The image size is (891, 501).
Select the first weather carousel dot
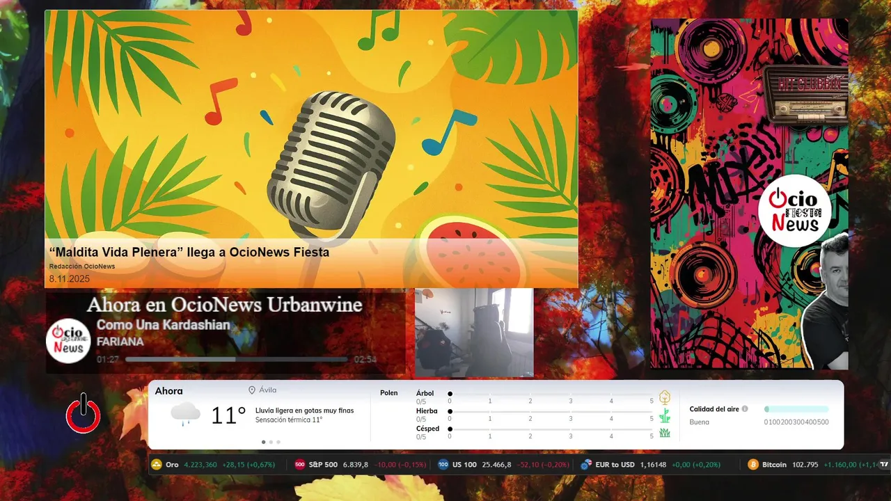pyautogui.click(x=263, y=442)
